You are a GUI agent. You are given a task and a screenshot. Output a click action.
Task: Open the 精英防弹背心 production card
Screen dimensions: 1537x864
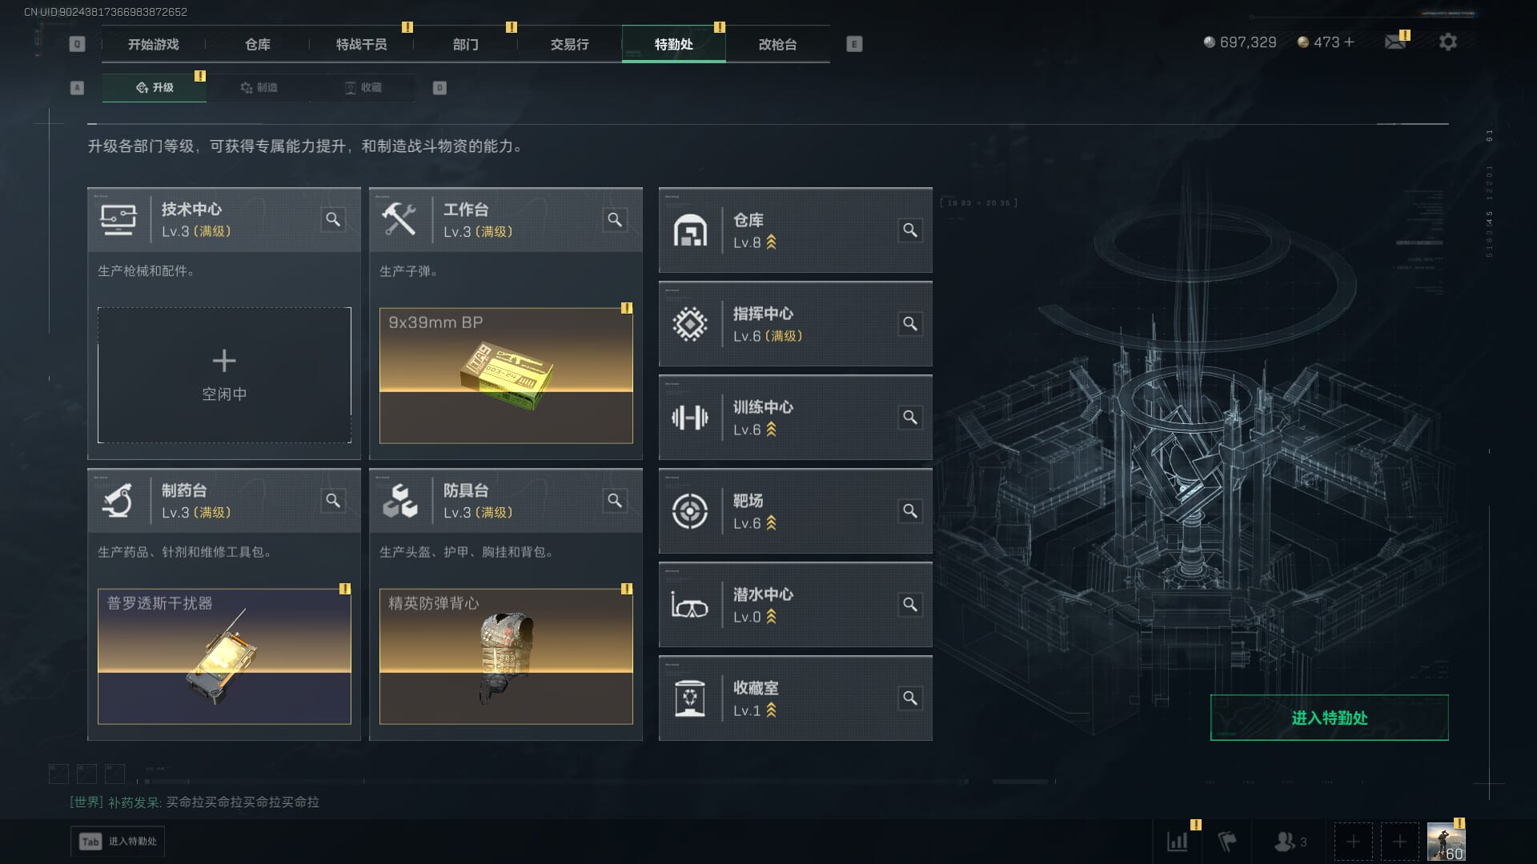click(506, 656)
